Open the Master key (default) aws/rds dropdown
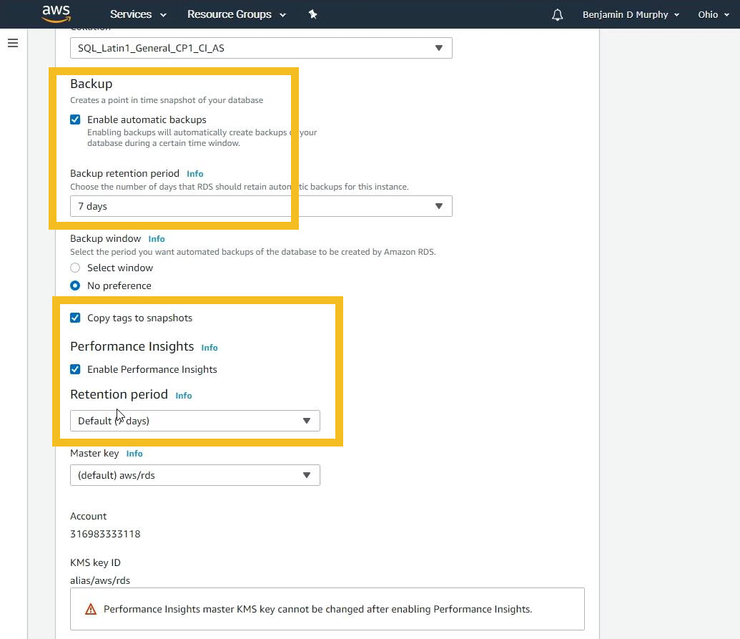The height and width of the screenshot is (639, 740). point(195,475)
